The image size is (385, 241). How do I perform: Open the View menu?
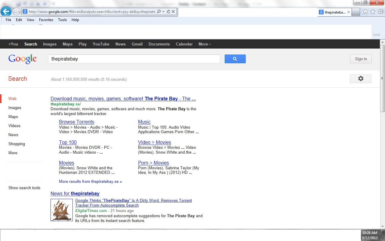point(30,20)
